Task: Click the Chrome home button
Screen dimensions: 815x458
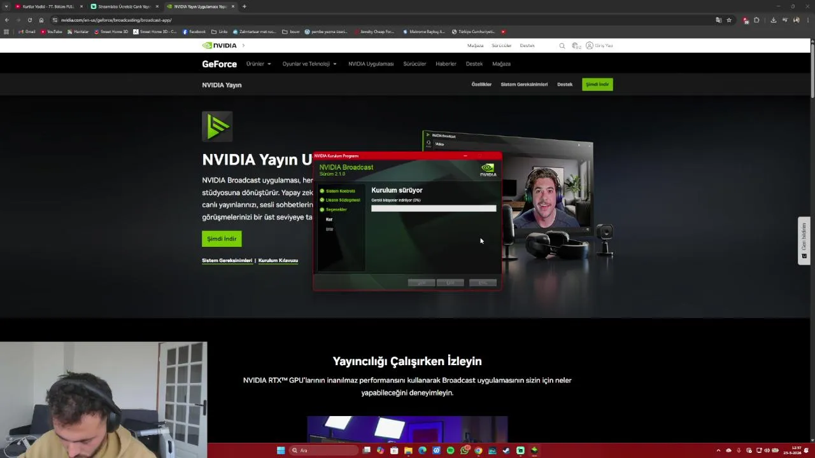Action: 41,20
